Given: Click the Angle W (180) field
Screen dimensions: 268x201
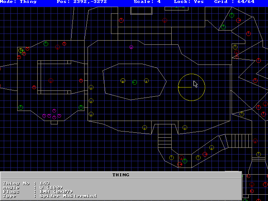Looking at the screenshot, I should (x=33, y=187).
